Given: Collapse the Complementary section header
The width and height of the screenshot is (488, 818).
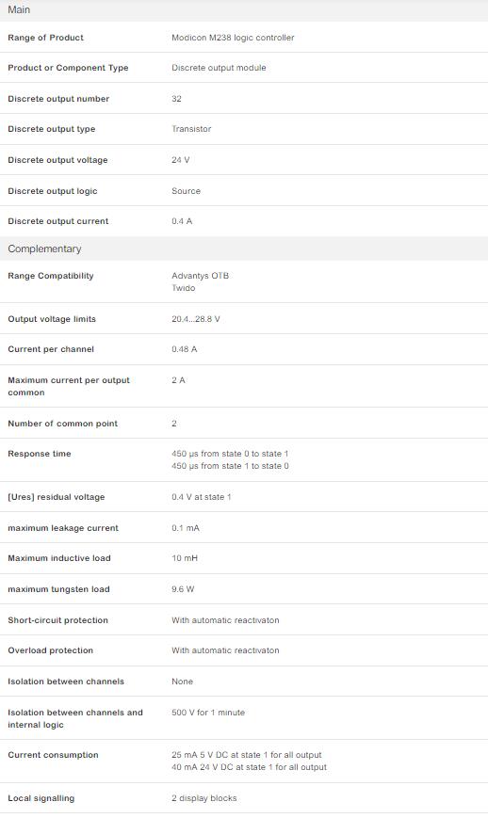Looking at the screenshot, I should click(244, 249).
